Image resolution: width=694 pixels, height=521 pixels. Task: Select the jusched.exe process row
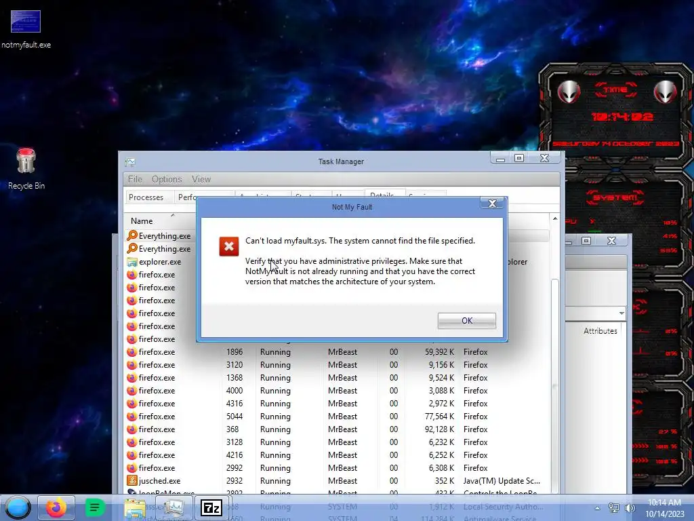(336, 480)
